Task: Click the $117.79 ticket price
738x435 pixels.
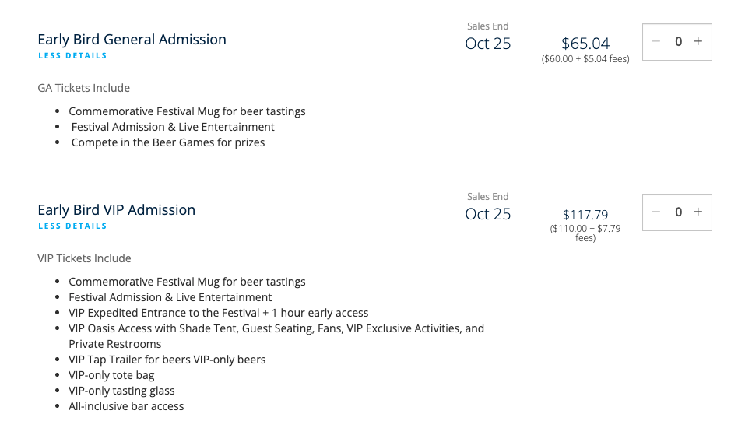Action: pyautogui.click(x=585, y=215)
